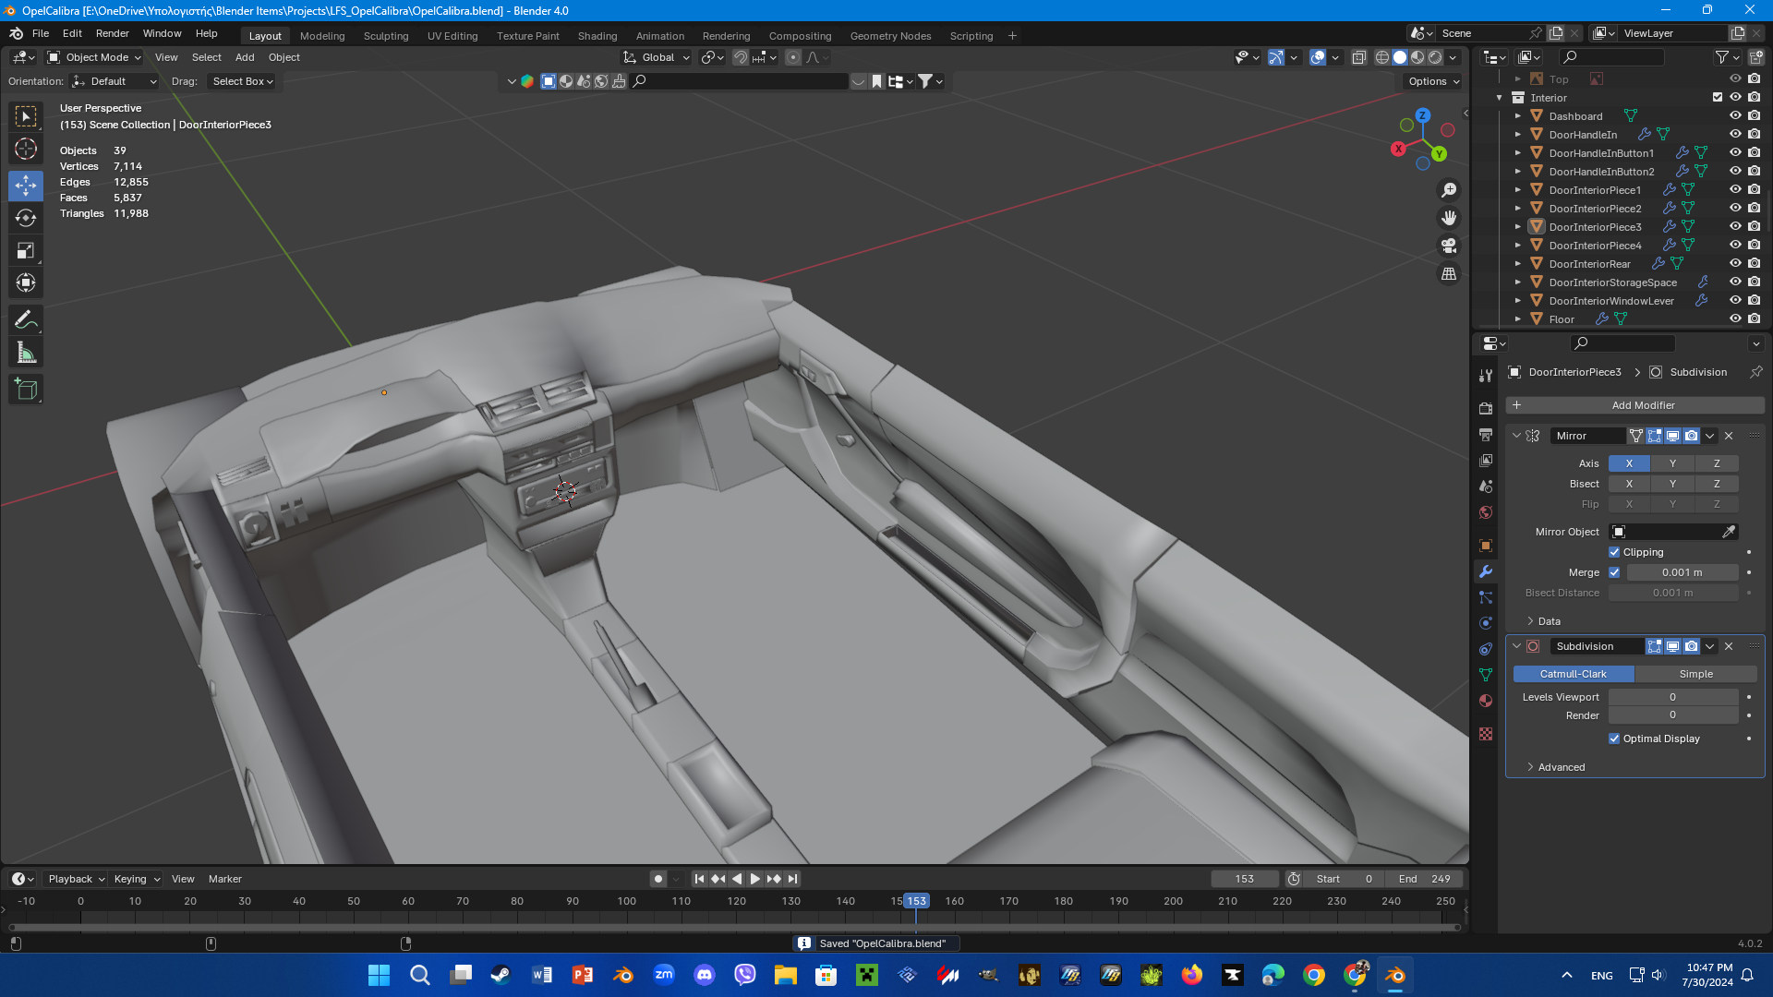Disable the Optimal Display checkbox
The image size is (1773, 997).
(x=1614, y=739)
